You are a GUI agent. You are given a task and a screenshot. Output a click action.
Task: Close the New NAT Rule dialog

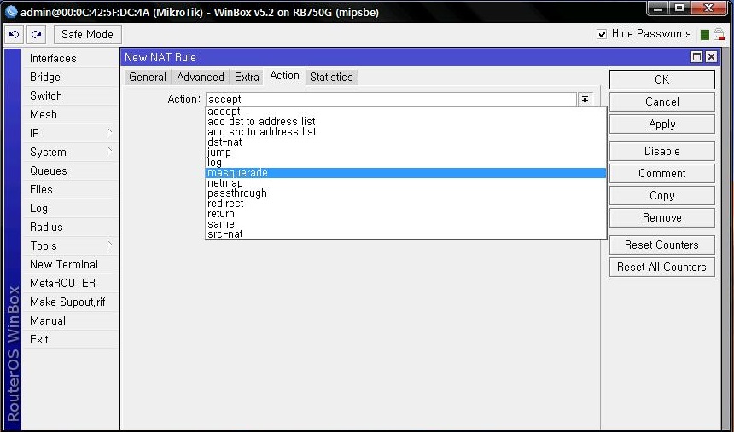[711, 57]
